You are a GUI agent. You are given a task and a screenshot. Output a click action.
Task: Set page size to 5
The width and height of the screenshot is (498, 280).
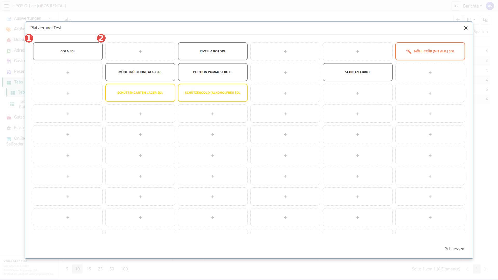point(67,269)
